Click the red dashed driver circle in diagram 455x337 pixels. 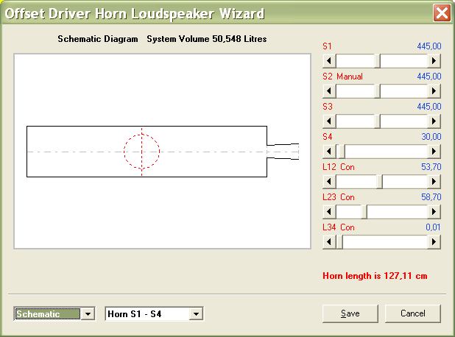(x=141, y=152)
